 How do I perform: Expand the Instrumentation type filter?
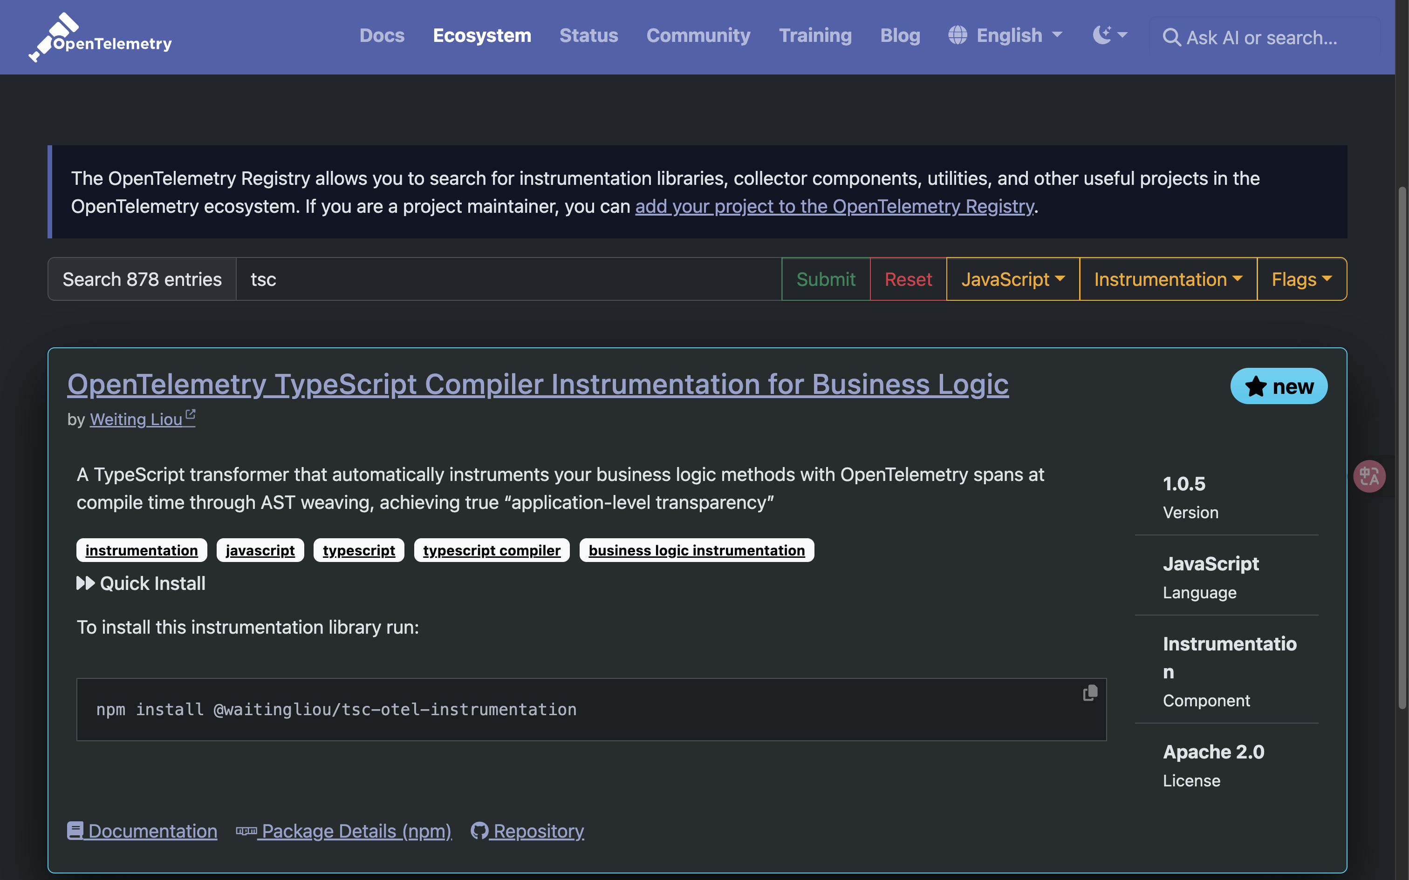[1167, 279]
